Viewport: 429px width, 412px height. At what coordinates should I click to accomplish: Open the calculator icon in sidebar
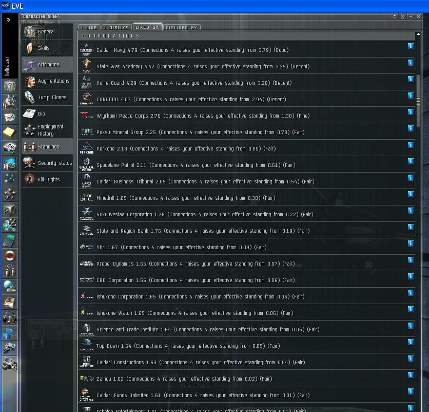coord(10,241)
